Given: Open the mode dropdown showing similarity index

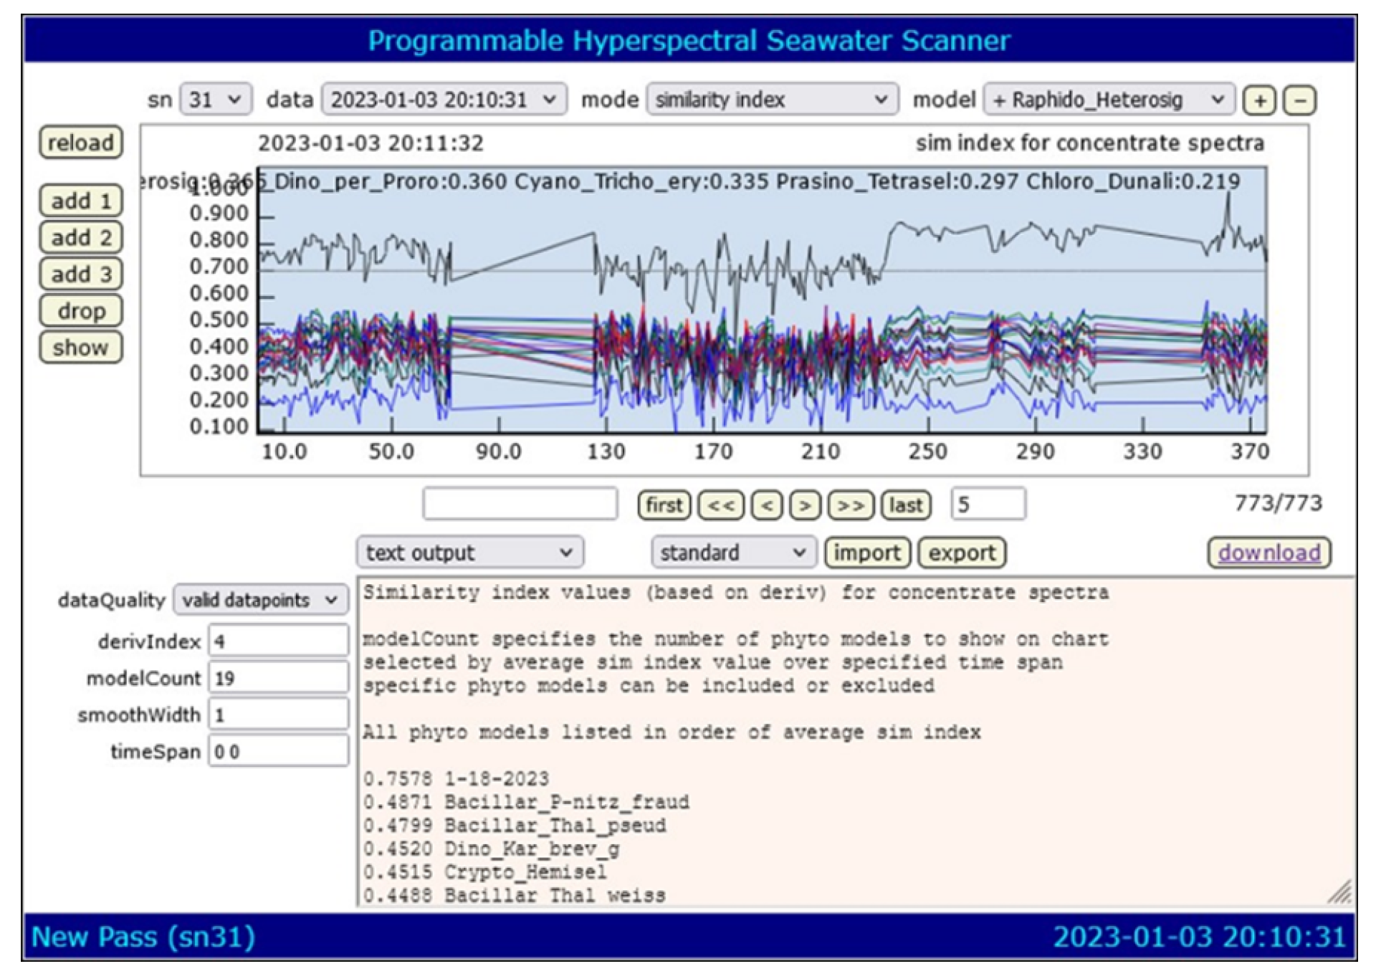Looking at the screenshot, I should coord(773,100).
